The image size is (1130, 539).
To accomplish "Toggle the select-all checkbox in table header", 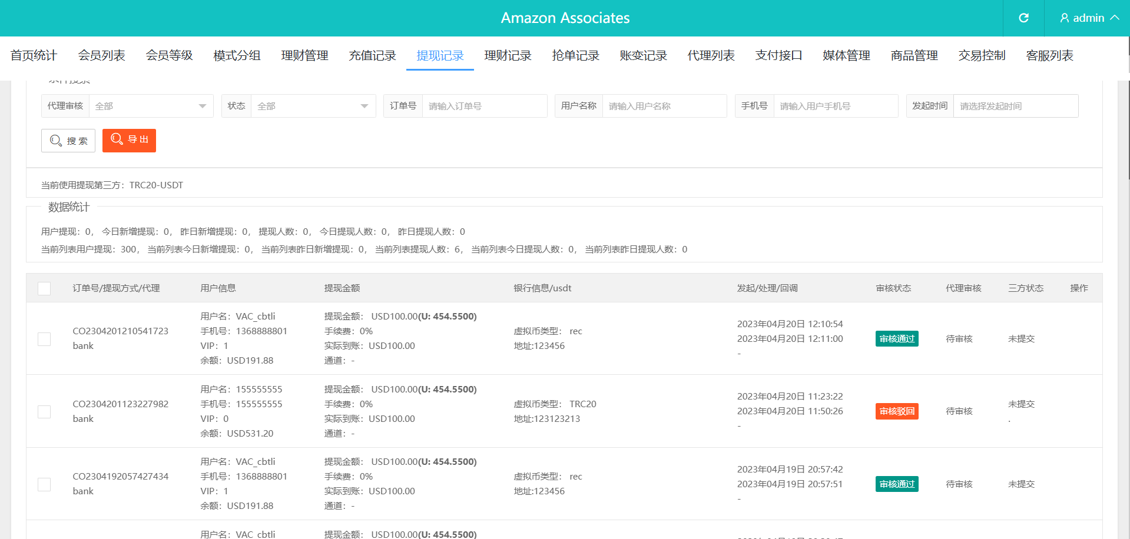I will (44, 288).
